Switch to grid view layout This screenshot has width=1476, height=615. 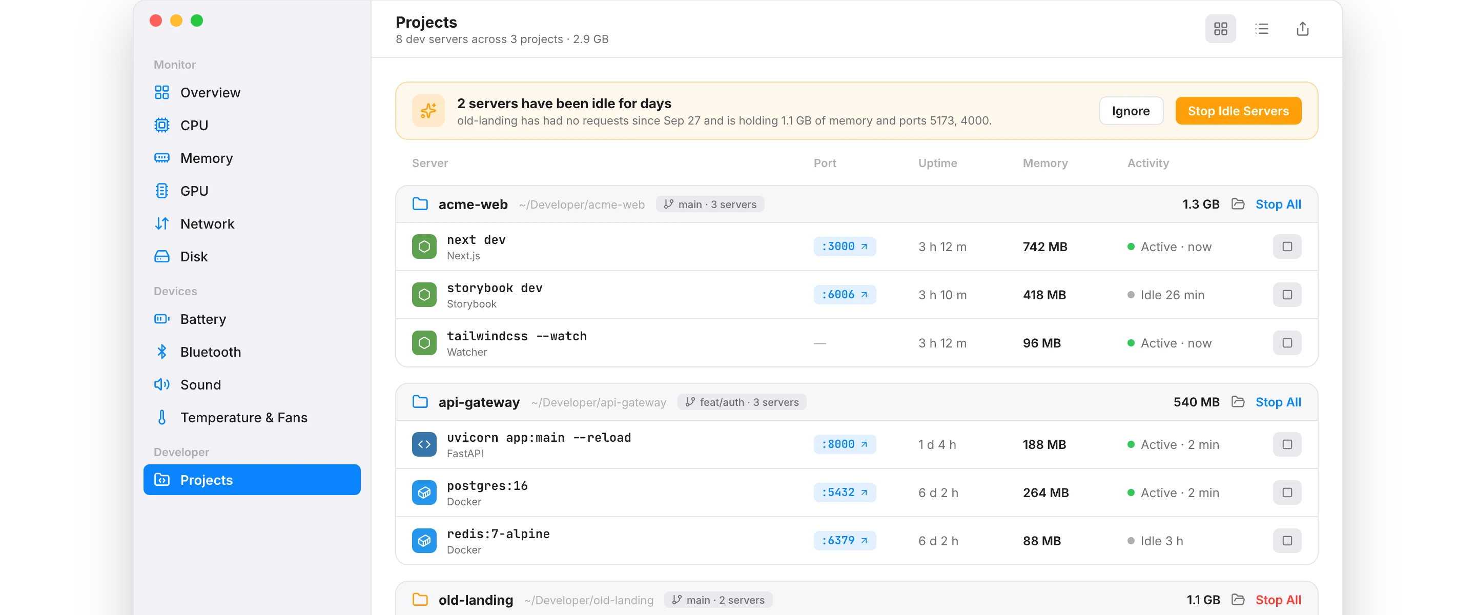point(1220,29)
